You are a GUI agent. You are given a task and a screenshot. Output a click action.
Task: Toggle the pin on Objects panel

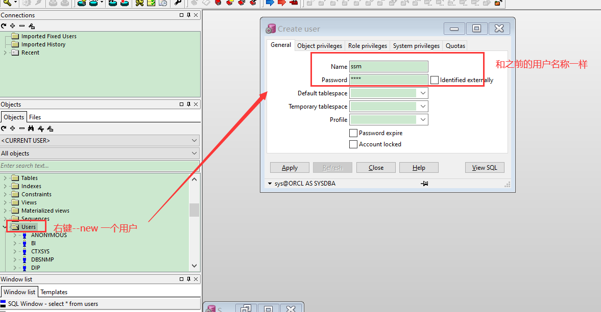(x=188, y=104)
